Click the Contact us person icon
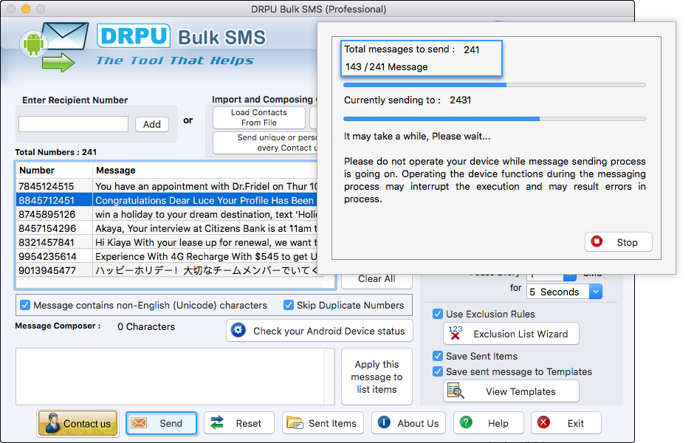The width and height of the screenshot is (694, 443). click(x=52, y=423)
